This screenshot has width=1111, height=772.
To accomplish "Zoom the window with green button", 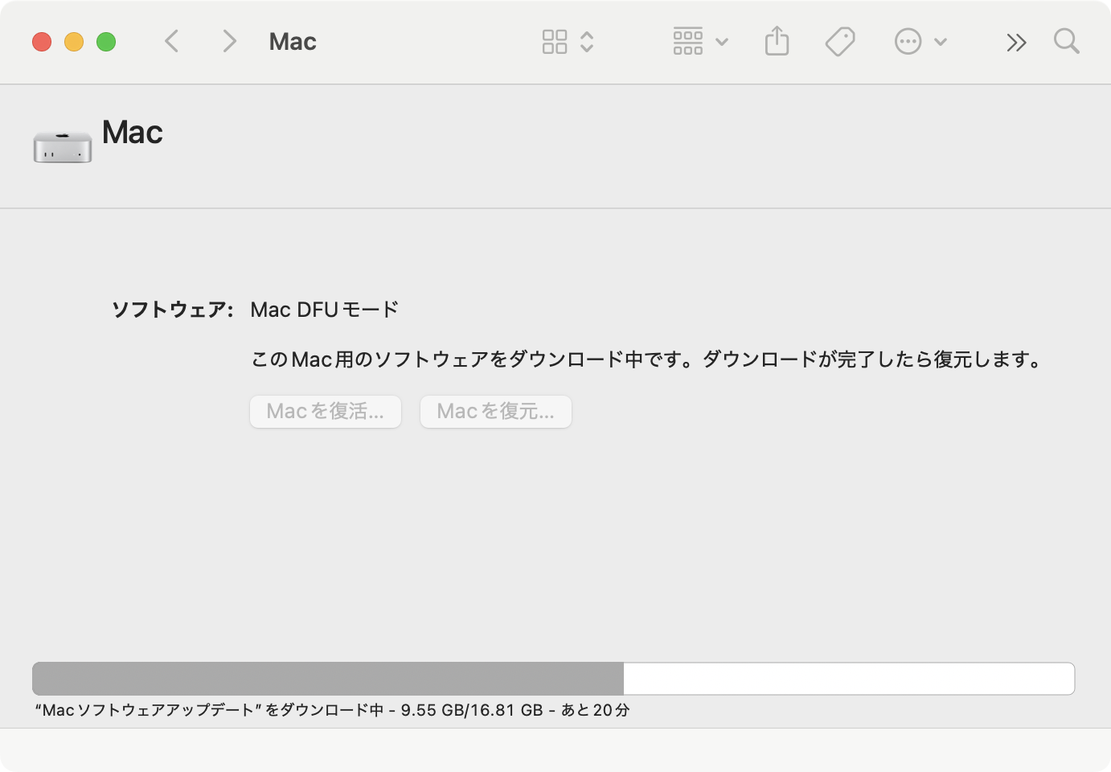I will tap(106, 42).
